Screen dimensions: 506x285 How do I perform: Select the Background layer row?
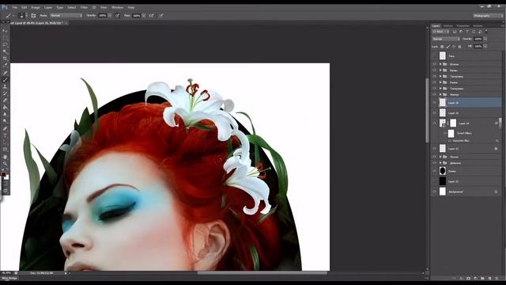[x=467, y=192]
